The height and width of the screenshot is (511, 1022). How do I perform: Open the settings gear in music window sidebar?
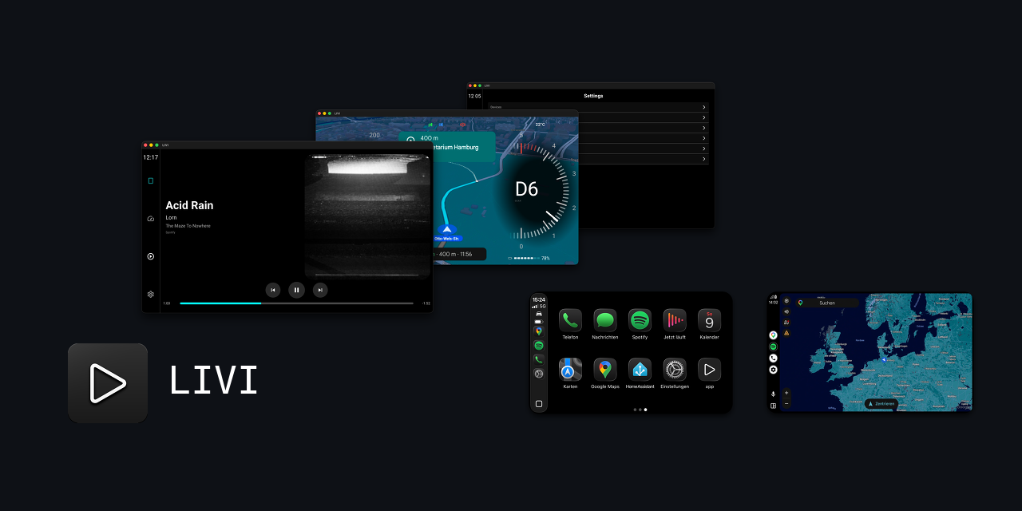150,294
